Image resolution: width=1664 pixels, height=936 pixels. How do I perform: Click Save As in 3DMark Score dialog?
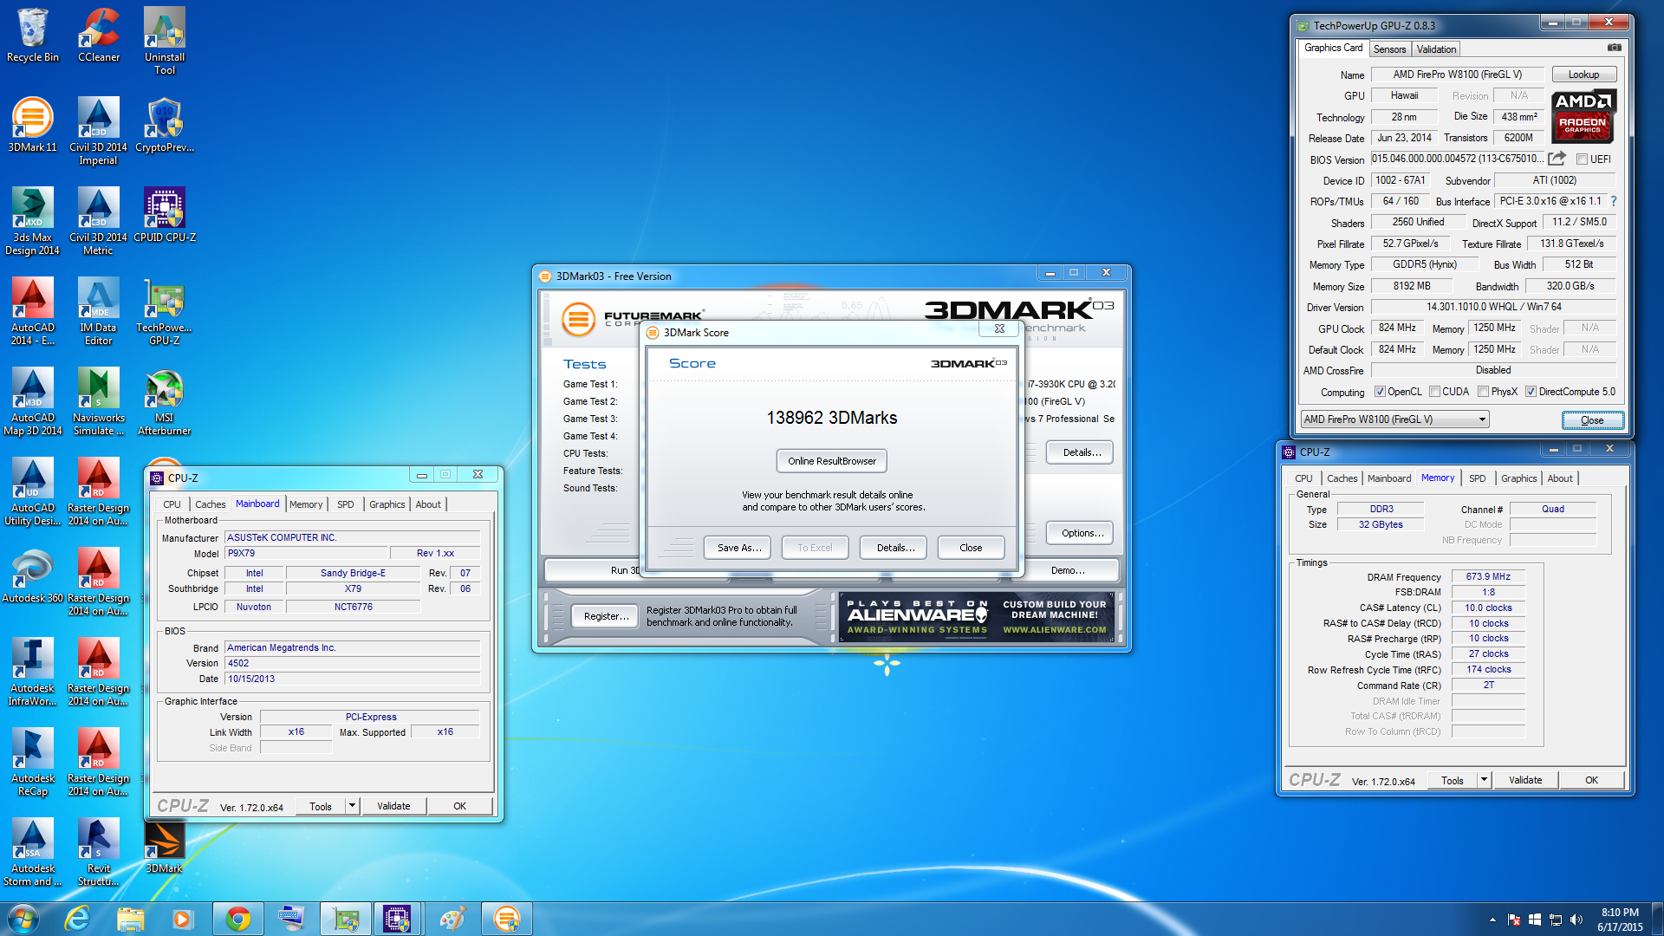pyautogui.click(x=738, y=548)
